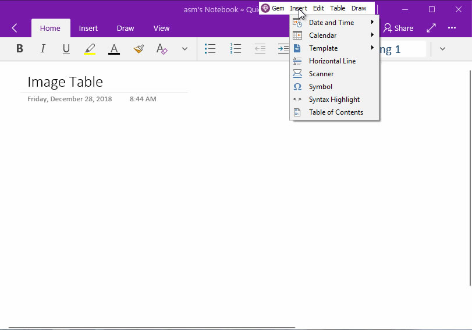The image size is (472, 330).
Task: Toggle Underline formatting
Action: click(66, 49)
